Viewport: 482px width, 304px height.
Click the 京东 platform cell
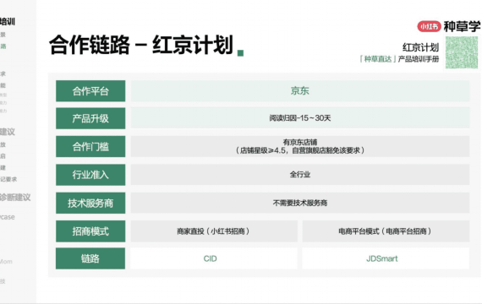(300, 91)
